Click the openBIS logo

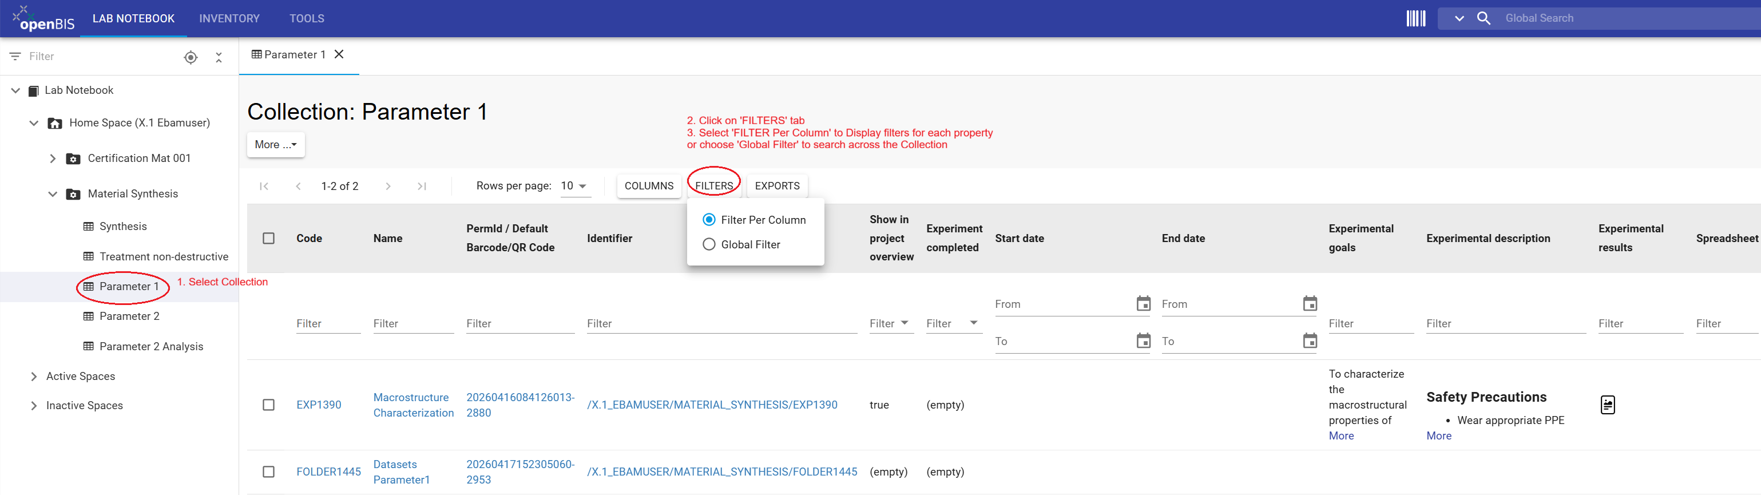(x=43, y=18)
